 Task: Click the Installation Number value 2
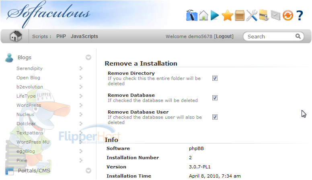[190, 158]
